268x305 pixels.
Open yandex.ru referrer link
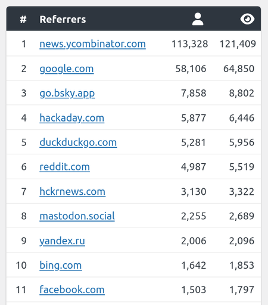click(62, 241)
